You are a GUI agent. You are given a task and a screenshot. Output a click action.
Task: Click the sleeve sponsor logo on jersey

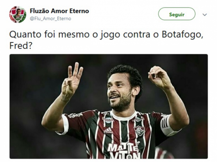[x=75, y=115]
